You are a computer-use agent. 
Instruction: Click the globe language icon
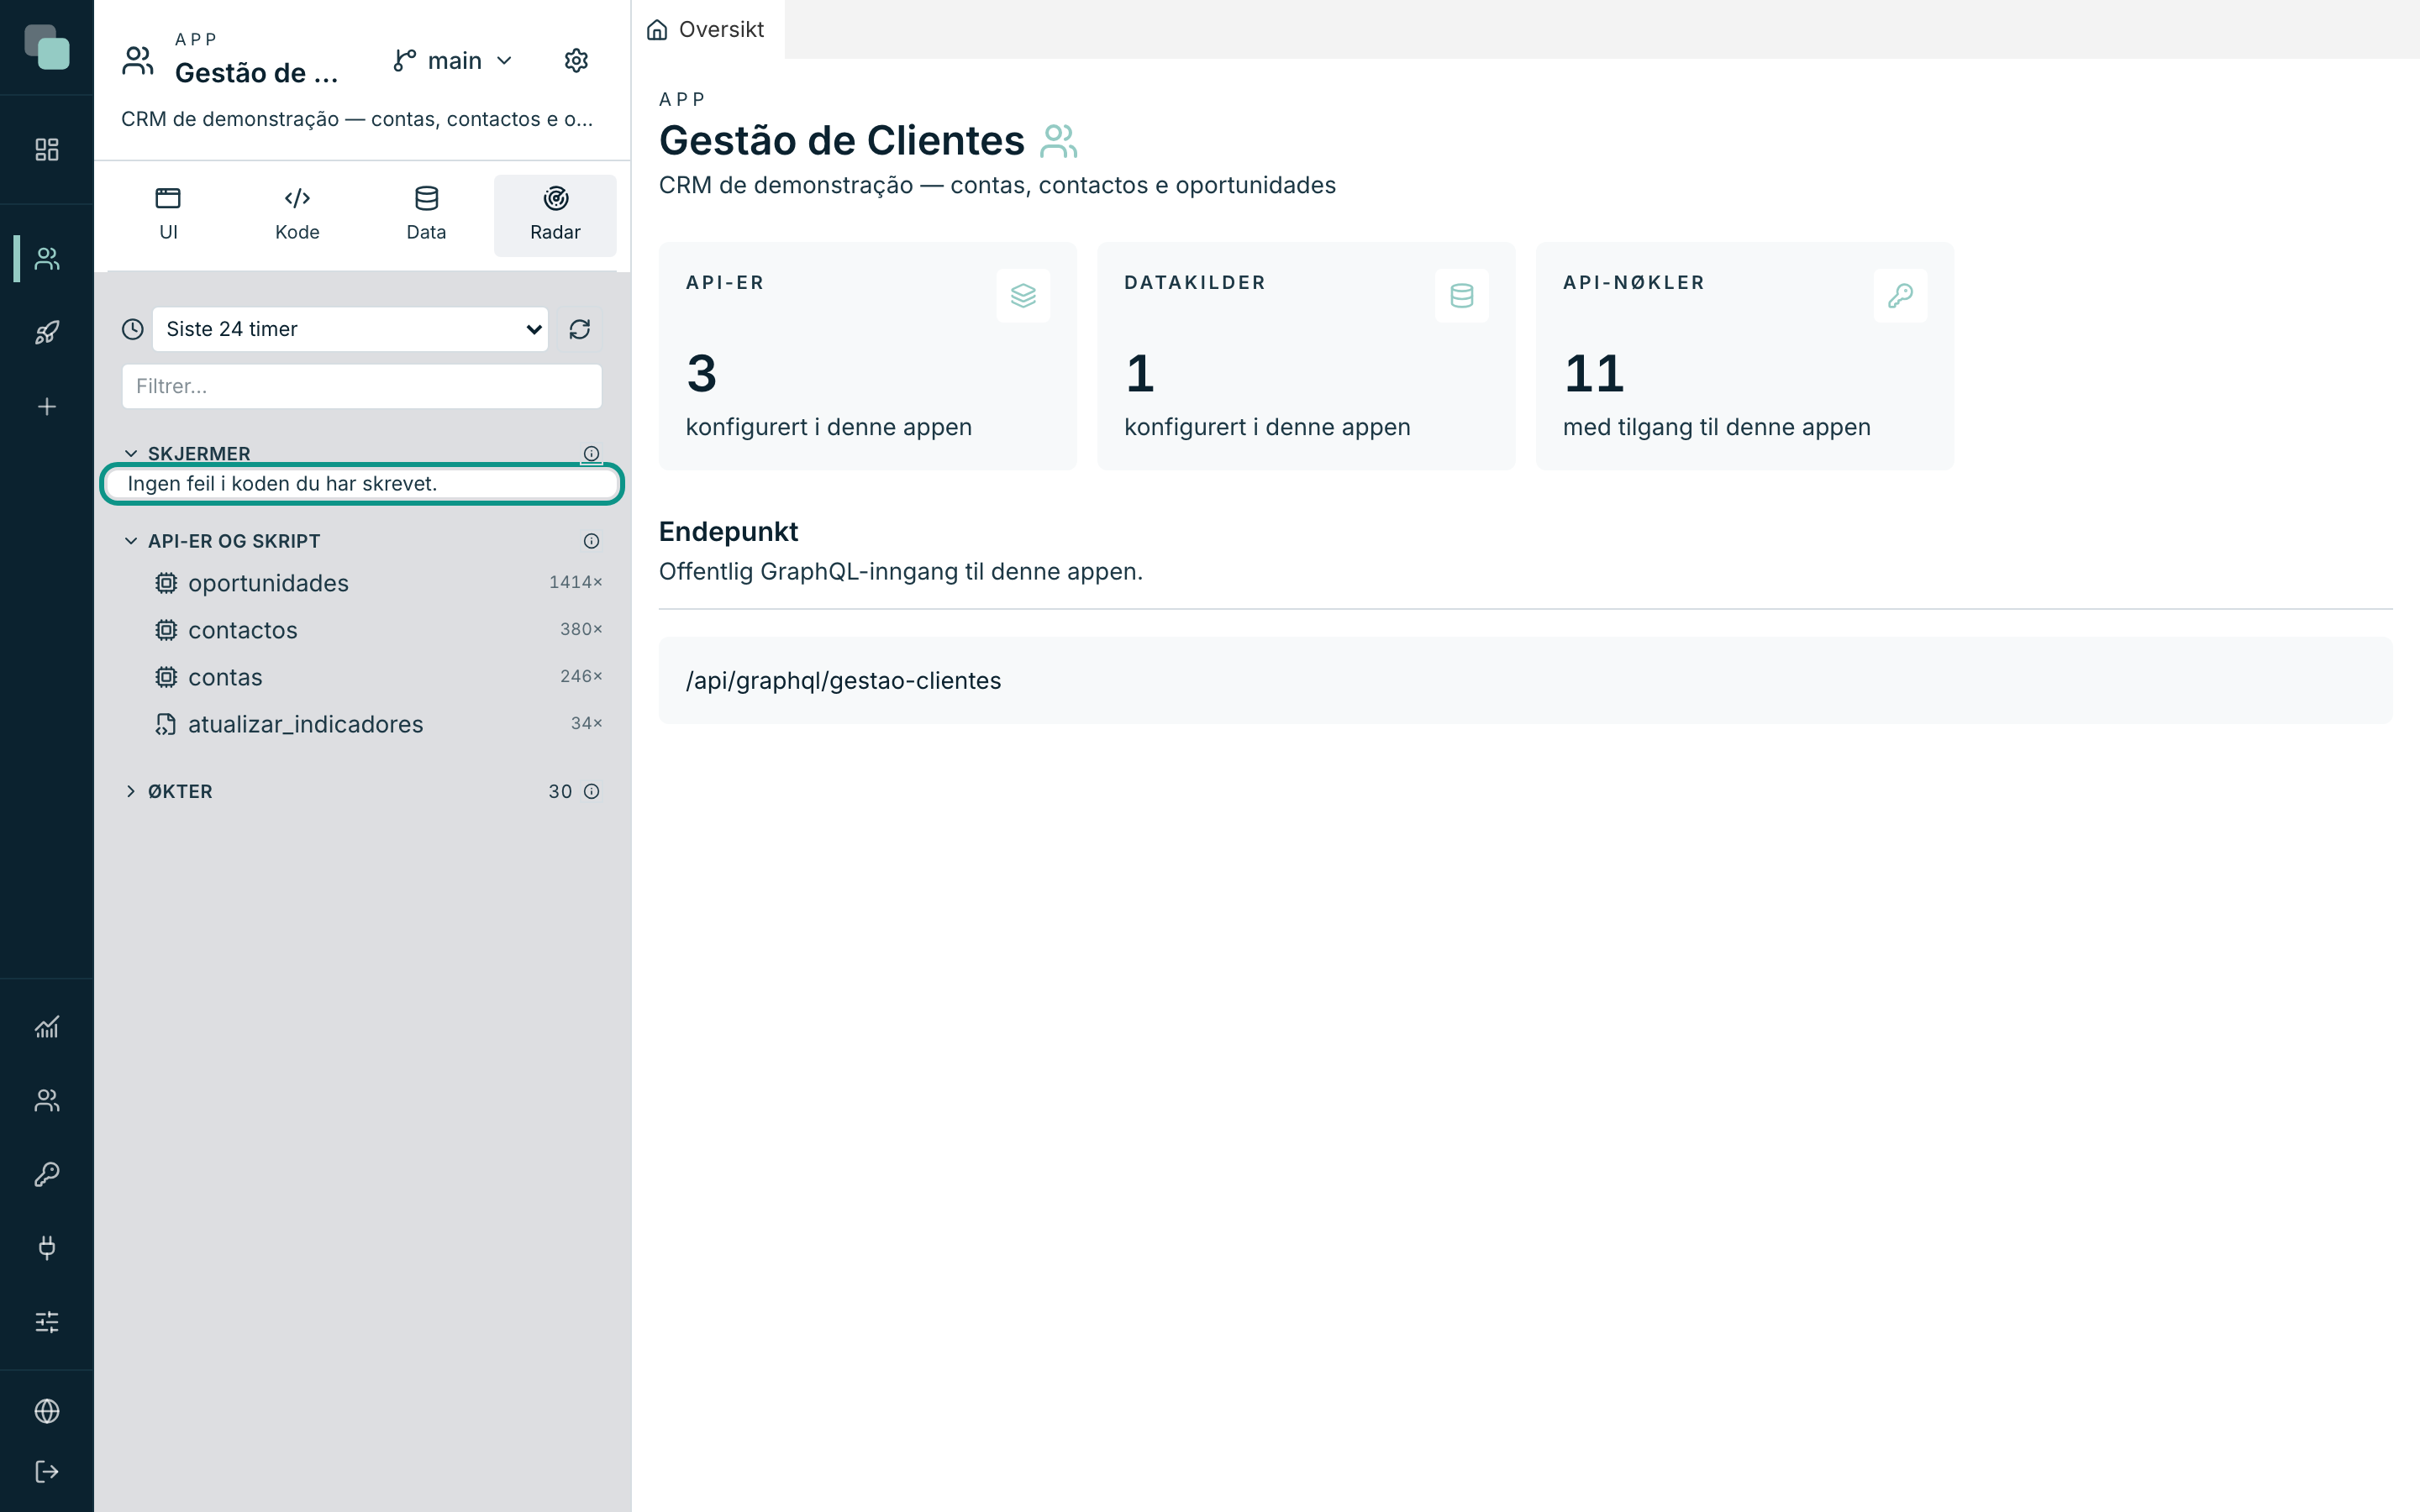(x=47, y=1411)
